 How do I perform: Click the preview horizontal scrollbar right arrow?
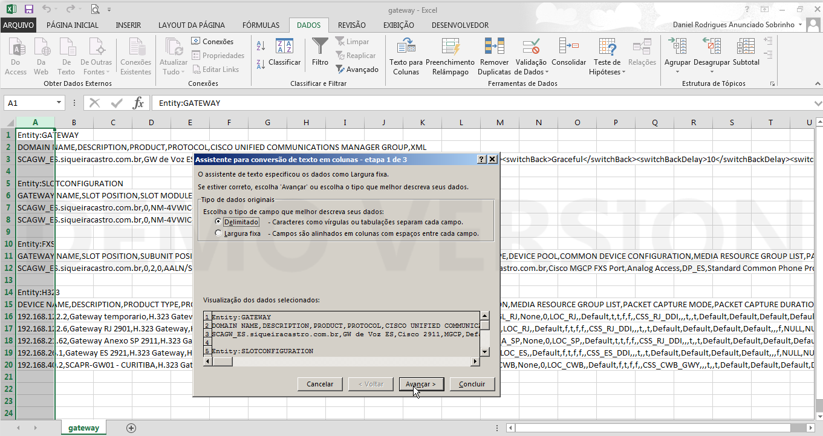(475, 361)
